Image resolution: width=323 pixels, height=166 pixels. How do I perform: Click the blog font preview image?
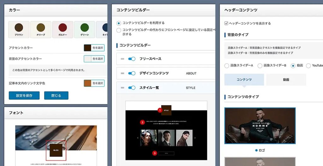(56, 145)
